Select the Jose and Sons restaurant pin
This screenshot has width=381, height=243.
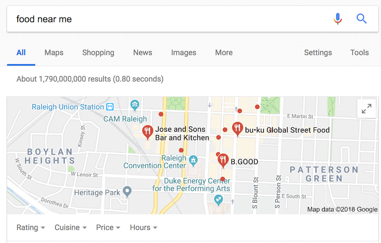pos(148,131)
